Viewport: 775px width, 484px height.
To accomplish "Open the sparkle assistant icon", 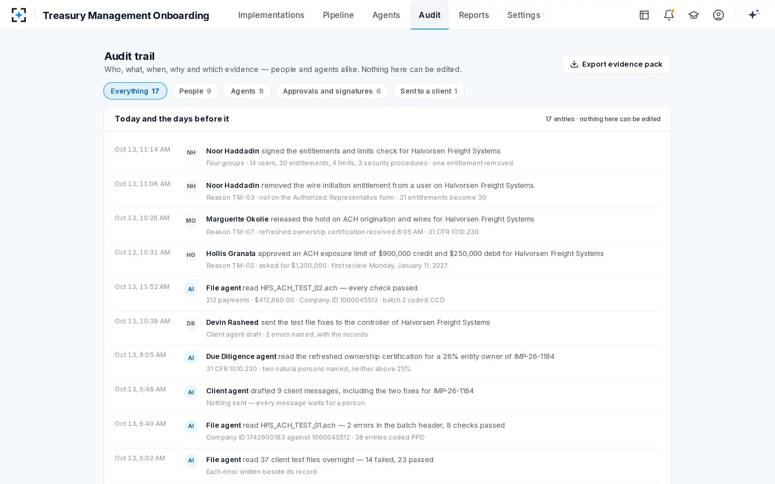I will pyautogui.click(x=753, y=15).
